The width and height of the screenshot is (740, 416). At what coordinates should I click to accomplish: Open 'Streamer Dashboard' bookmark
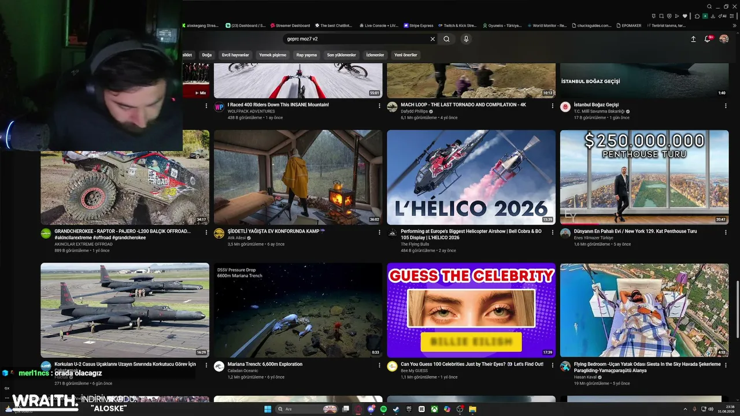point(290,25)
